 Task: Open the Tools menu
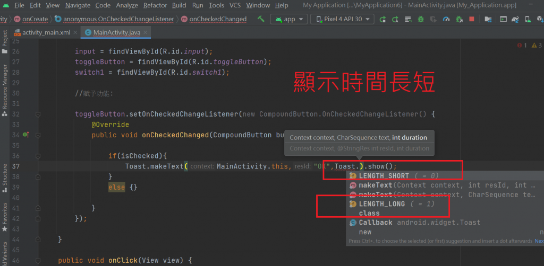(217, 5)
